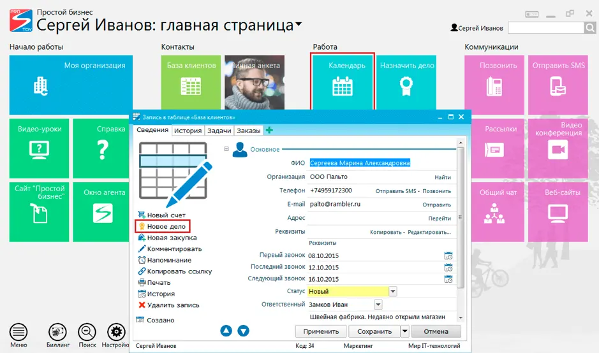Click the ФИО field

tap(382, 163)
